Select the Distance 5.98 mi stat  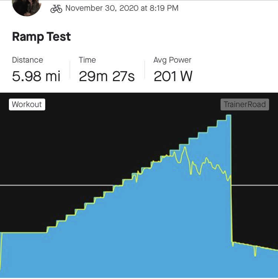point(36,70)
